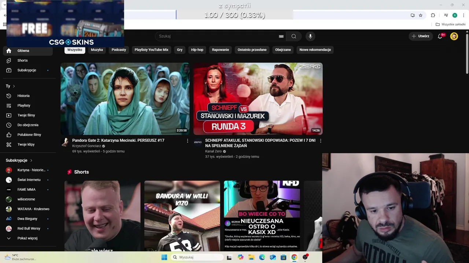
Task: Select the Gry filter chip
Action: pyautogui.click(x=180, y=50)
